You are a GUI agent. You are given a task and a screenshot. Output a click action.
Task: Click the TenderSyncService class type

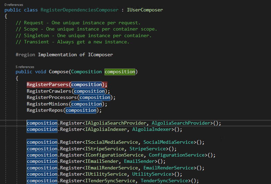tap(164, 181)
